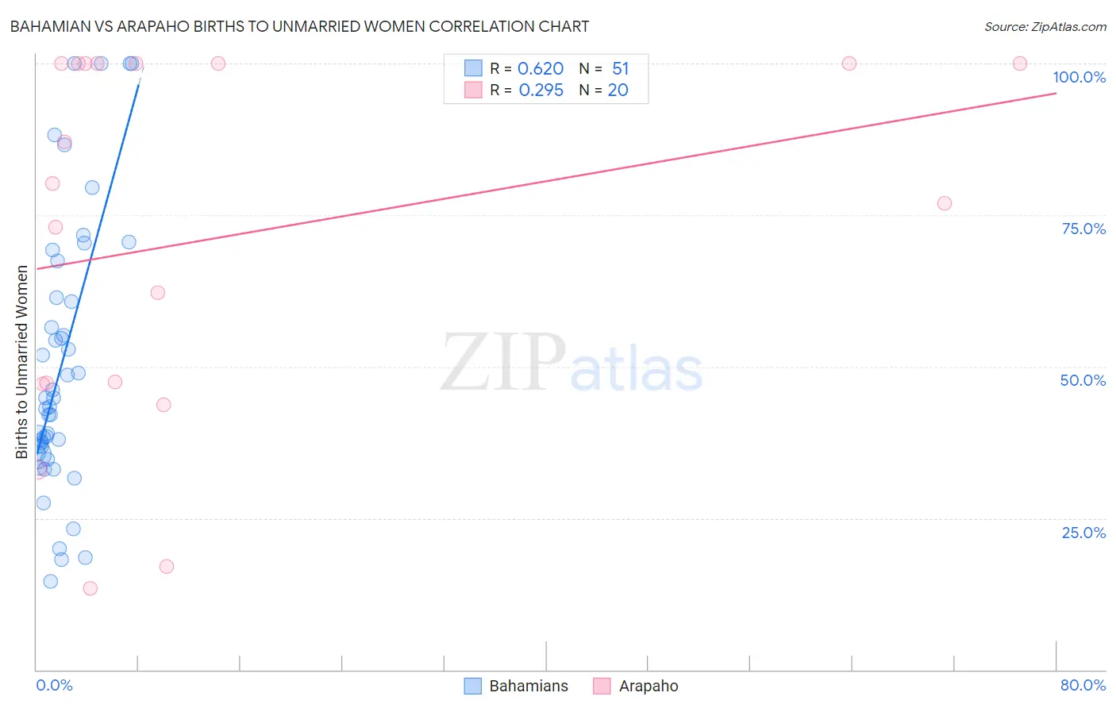Select the Bahamians legend label
1116x708 pixels.
point(529,686)
